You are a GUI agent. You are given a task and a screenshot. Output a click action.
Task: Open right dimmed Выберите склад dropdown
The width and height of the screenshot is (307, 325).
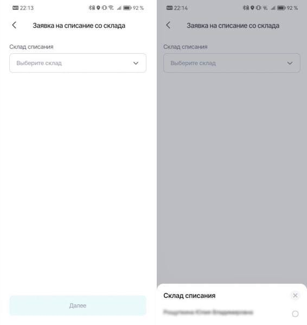point(232,63)
